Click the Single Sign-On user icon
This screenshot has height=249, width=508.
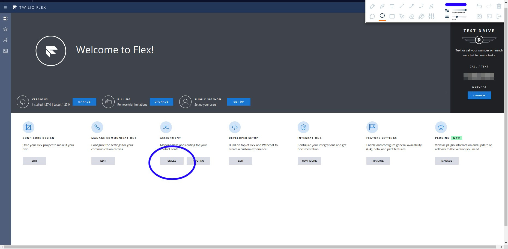(x=185, y=102)
